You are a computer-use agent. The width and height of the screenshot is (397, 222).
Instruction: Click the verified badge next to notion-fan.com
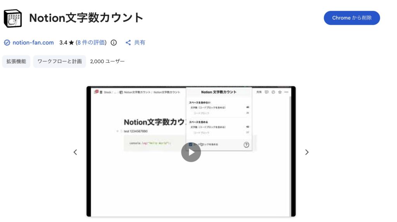pyautogui.click(x=7, y=43)
